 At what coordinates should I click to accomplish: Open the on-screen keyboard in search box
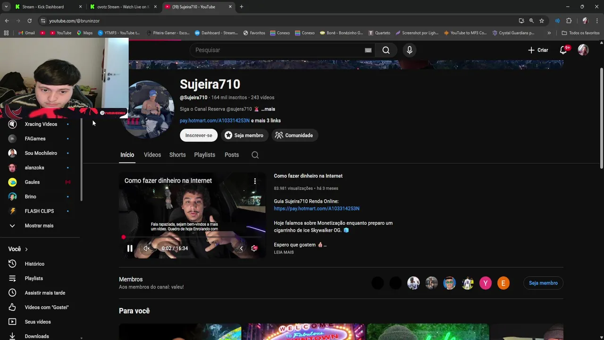(x=368, y=50)
